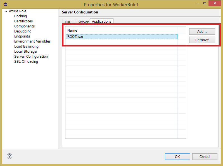Select Local Storage in the tree
The height and width of the screenshot is (166, 223).
click(25, 52)
